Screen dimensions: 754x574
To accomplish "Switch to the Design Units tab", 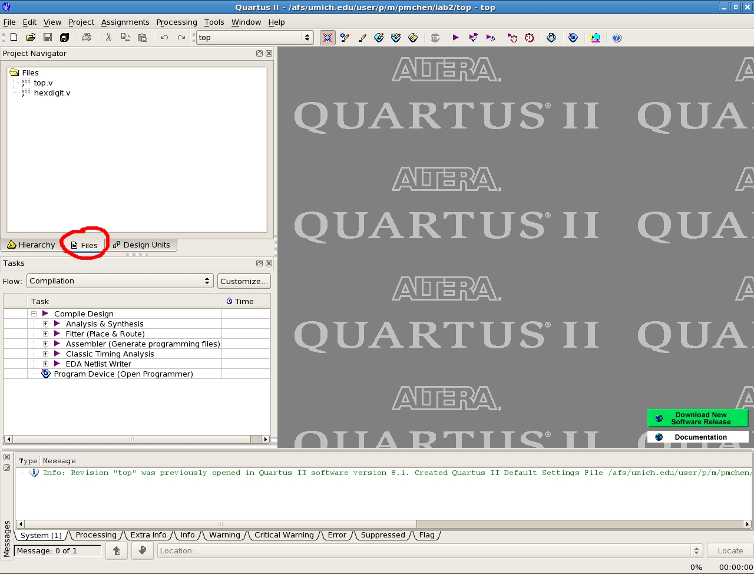I will 142,245.
